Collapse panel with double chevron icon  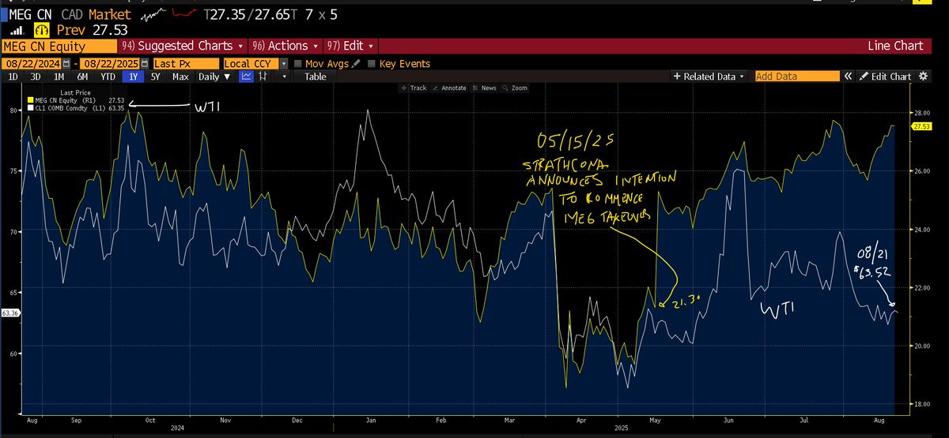click(849, 77)
